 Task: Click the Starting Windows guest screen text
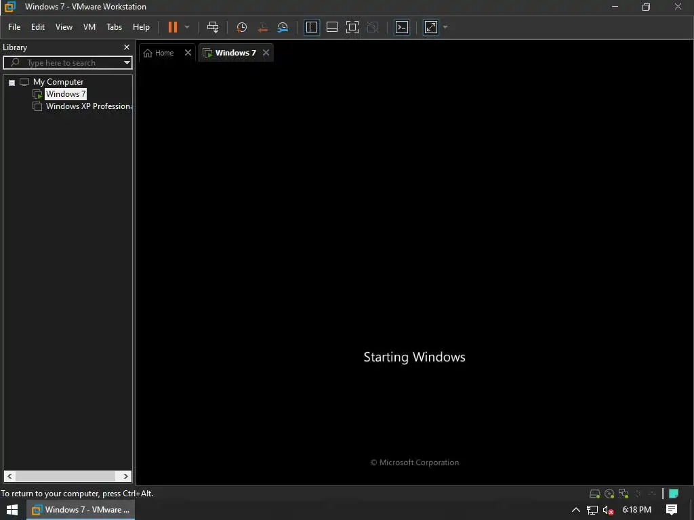[x=414, y=357]
